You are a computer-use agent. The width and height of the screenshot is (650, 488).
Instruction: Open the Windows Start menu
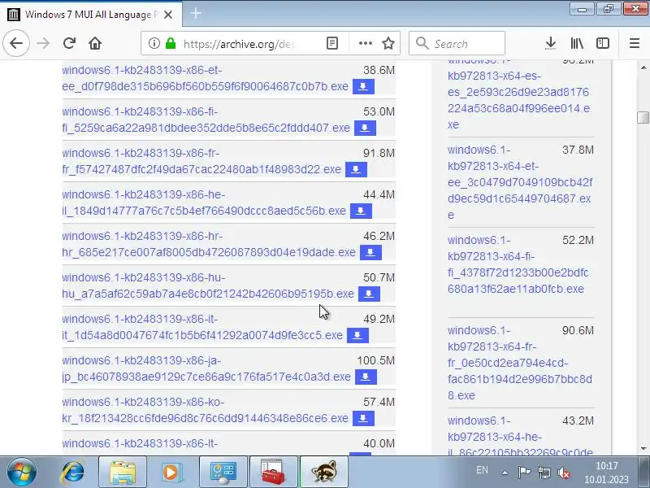click(x=22, y=473)
